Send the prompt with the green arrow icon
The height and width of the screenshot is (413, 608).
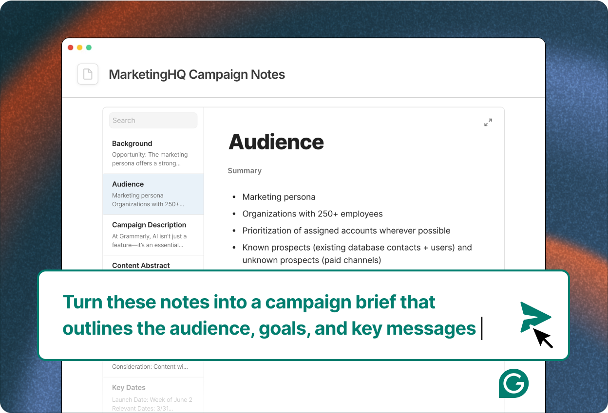click(x=536, y=318)
